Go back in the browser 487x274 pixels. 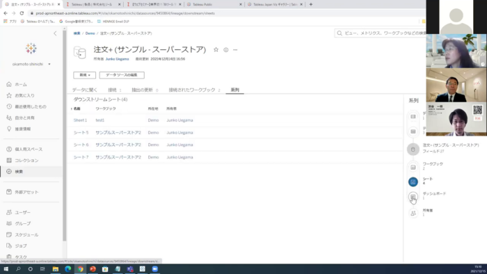pyautogui.click(x=6, y=13)
